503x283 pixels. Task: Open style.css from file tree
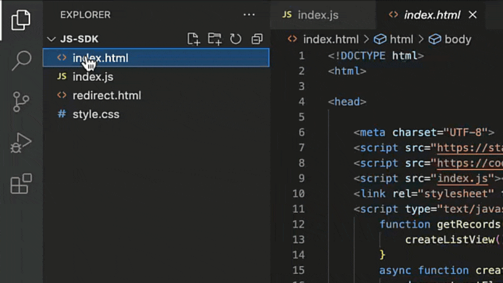coord(96,114)
